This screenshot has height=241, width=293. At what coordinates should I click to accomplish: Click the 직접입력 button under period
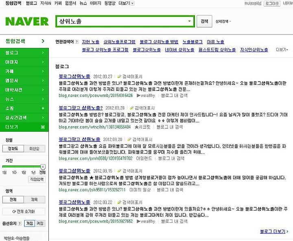pyautogui.click(x=37, y=179)
